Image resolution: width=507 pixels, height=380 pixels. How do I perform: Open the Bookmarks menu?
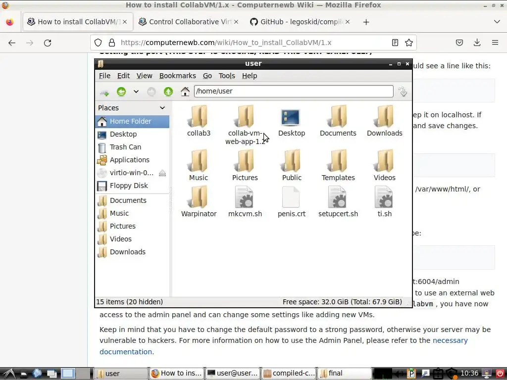(178, 76)
